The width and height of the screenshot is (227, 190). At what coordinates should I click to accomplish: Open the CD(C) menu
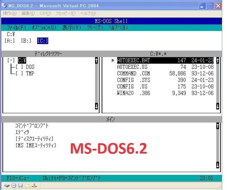45,13
